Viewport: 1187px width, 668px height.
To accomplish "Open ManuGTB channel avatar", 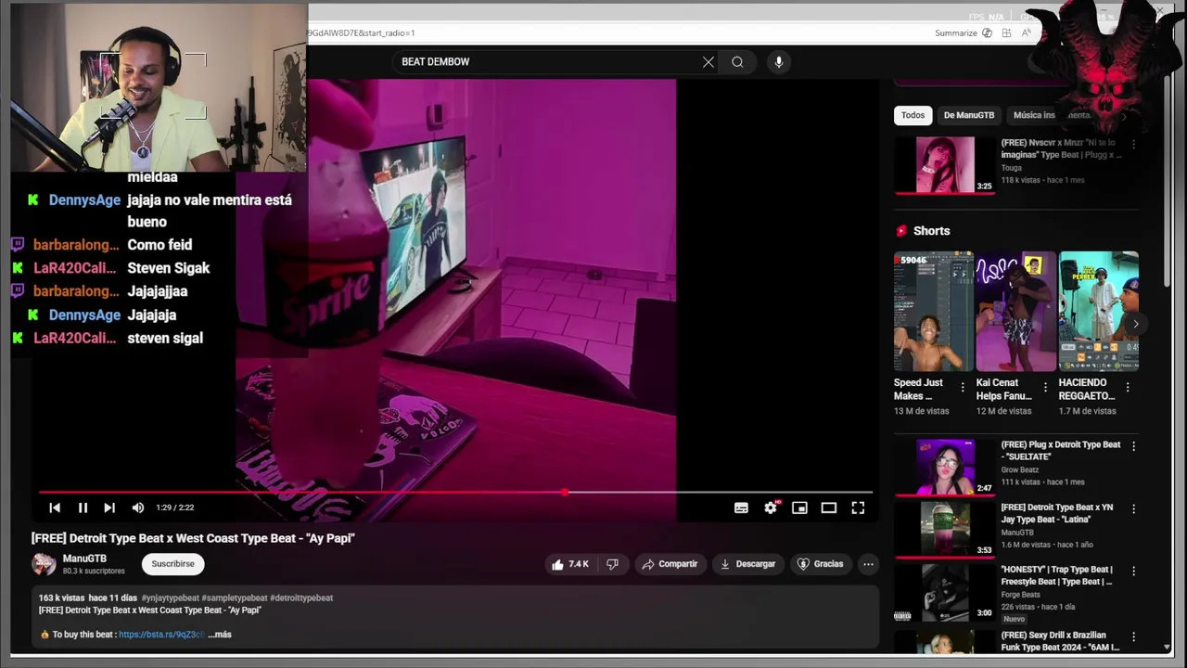I will (44, 564).
